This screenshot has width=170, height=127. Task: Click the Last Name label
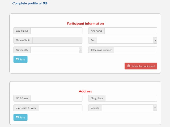[22, 31]
